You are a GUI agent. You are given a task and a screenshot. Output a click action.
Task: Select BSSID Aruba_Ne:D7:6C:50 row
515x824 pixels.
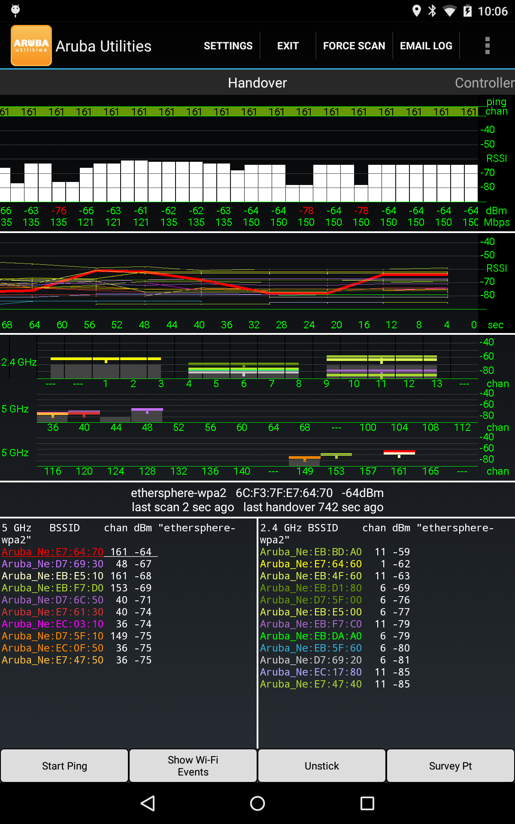click(77, 600)
